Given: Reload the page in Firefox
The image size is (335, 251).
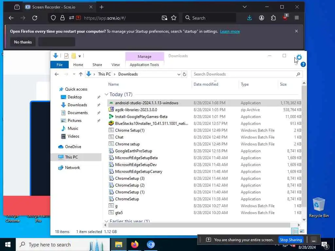Looking at the screenshot, I should [35, 18].
